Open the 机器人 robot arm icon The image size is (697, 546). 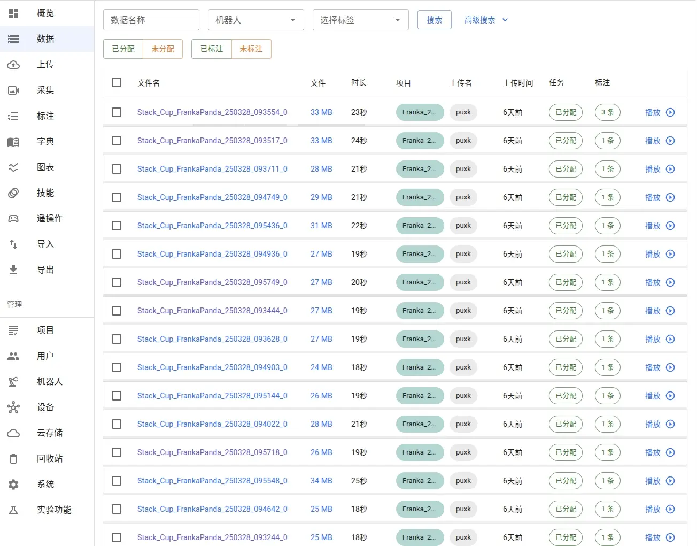point(13,381)
